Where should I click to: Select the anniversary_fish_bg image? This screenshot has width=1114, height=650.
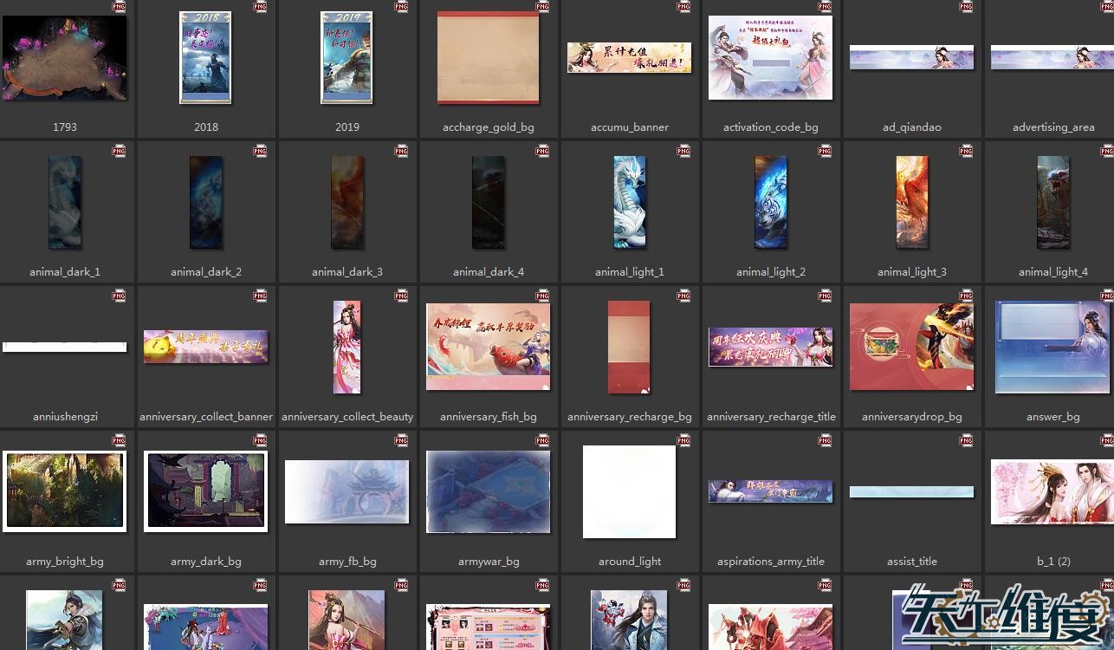click(489, 347)
